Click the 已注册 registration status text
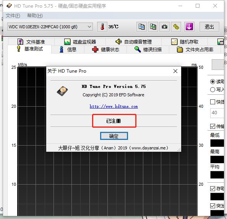Screen dimensions: 227x219 coord(113,121)
